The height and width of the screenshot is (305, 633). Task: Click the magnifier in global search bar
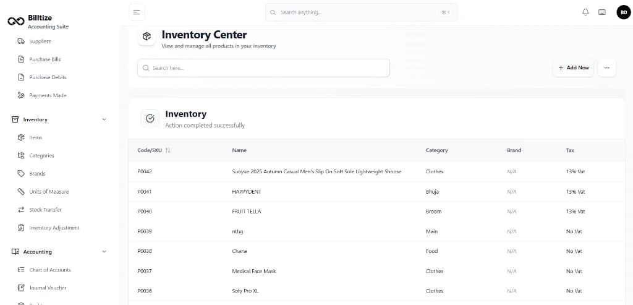[273, 12]
